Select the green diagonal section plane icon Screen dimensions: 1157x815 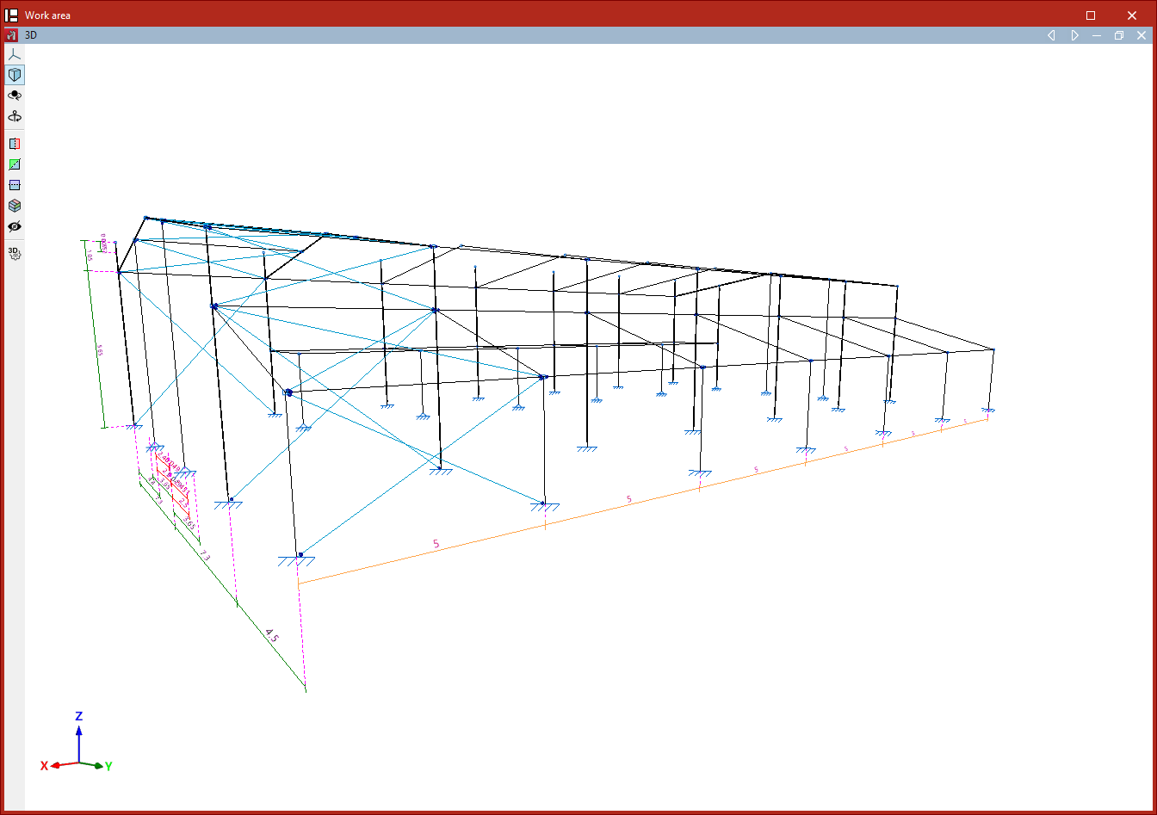click(x=14, y=164)
